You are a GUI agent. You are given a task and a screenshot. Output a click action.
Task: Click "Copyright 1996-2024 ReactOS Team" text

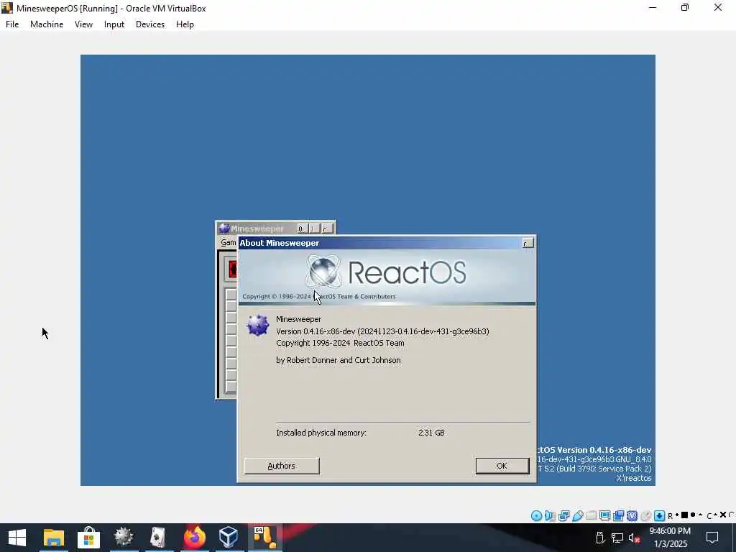(340, 343)
